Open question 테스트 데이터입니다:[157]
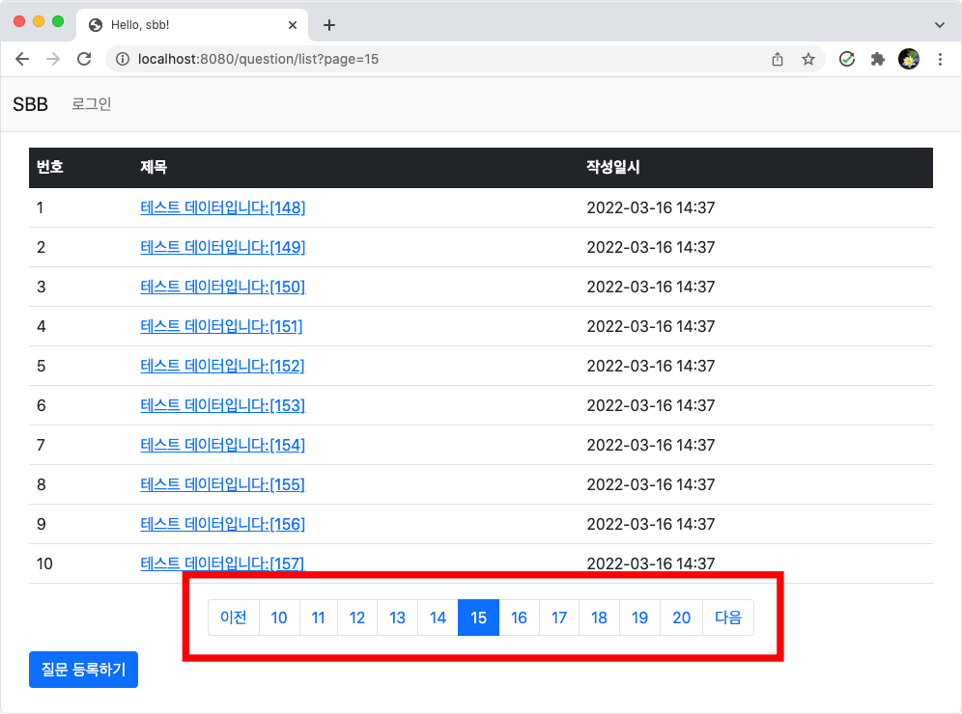Screen dimensions: 962x714 point(223,563)
